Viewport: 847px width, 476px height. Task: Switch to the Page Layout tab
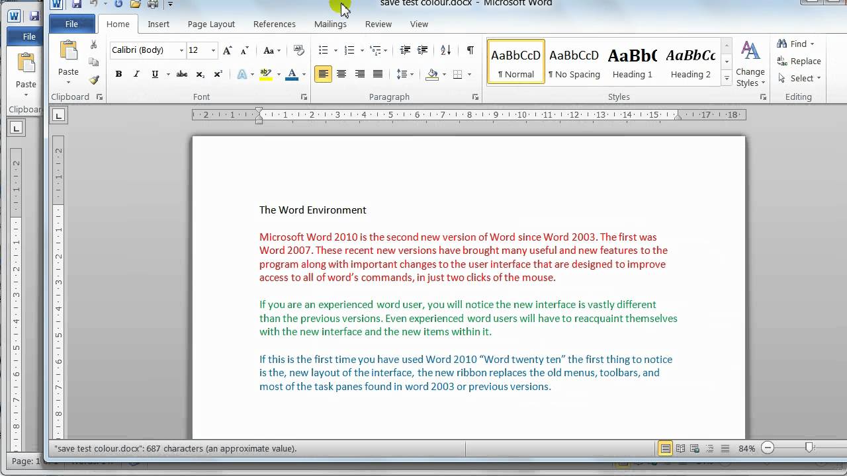tap(211, 24)
